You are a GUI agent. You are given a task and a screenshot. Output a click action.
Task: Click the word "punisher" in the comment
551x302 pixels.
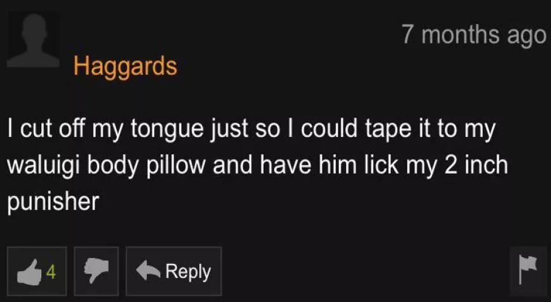coord(53,202)
